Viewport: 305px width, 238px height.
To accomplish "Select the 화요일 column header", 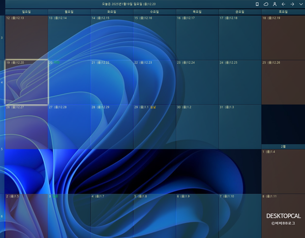I will (112, 12).
